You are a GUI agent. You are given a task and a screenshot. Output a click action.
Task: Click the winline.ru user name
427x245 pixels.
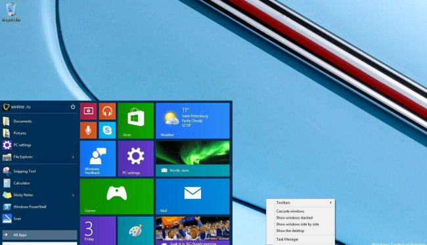coord(21,106)
